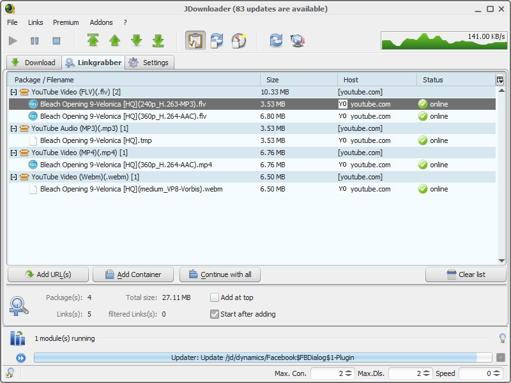Collapse the YouTube Video (MP4) package

point(13,153)
